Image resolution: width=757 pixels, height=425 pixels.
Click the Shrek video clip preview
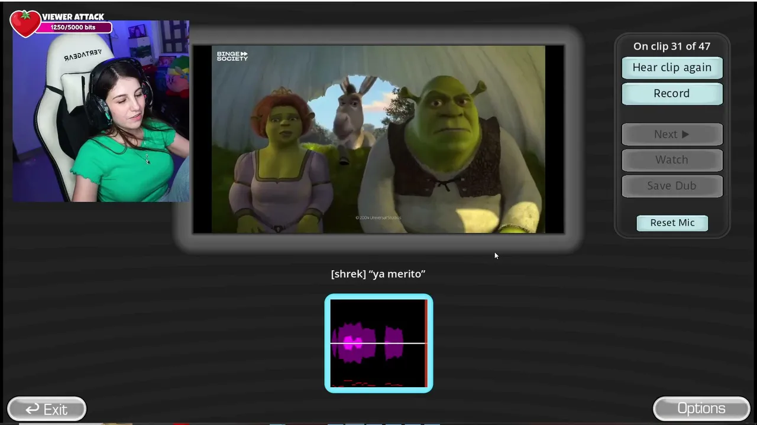click(378, 139)
